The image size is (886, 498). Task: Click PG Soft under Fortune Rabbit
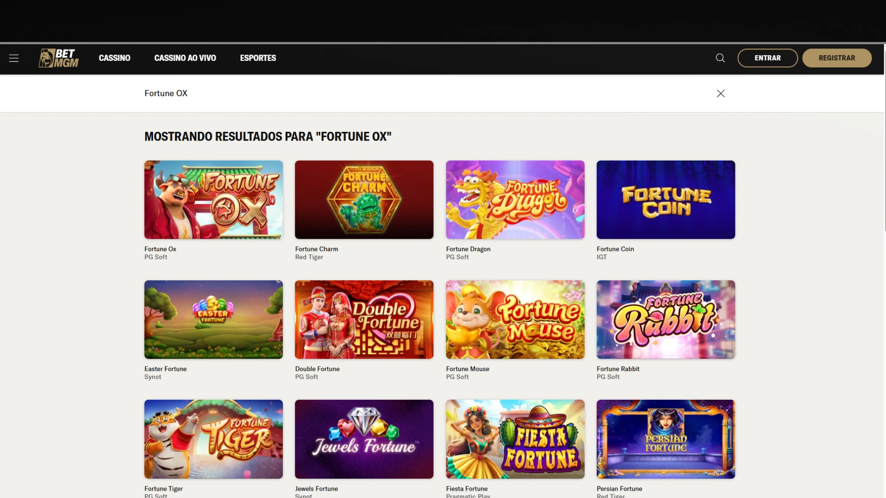[x=608, y=377]
